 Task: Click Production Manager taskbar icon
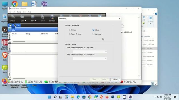130,97
